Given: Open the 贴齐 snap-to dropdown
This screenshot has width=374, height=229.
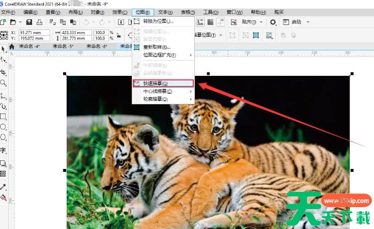Looking at the screenshot, I should pos(261,22).
